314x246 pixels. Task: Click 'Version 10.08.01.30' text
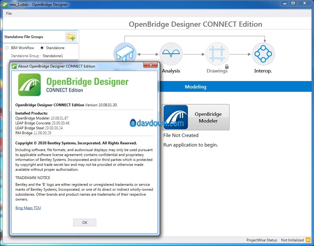pyautogui.click(x=101, y=105)
